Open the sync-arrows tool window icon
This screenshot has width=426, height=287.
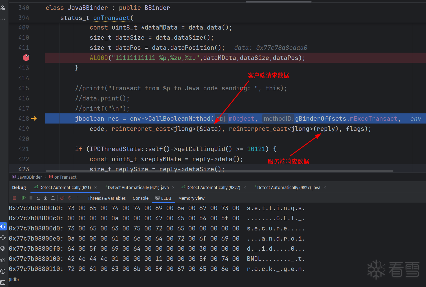[3, 238]
